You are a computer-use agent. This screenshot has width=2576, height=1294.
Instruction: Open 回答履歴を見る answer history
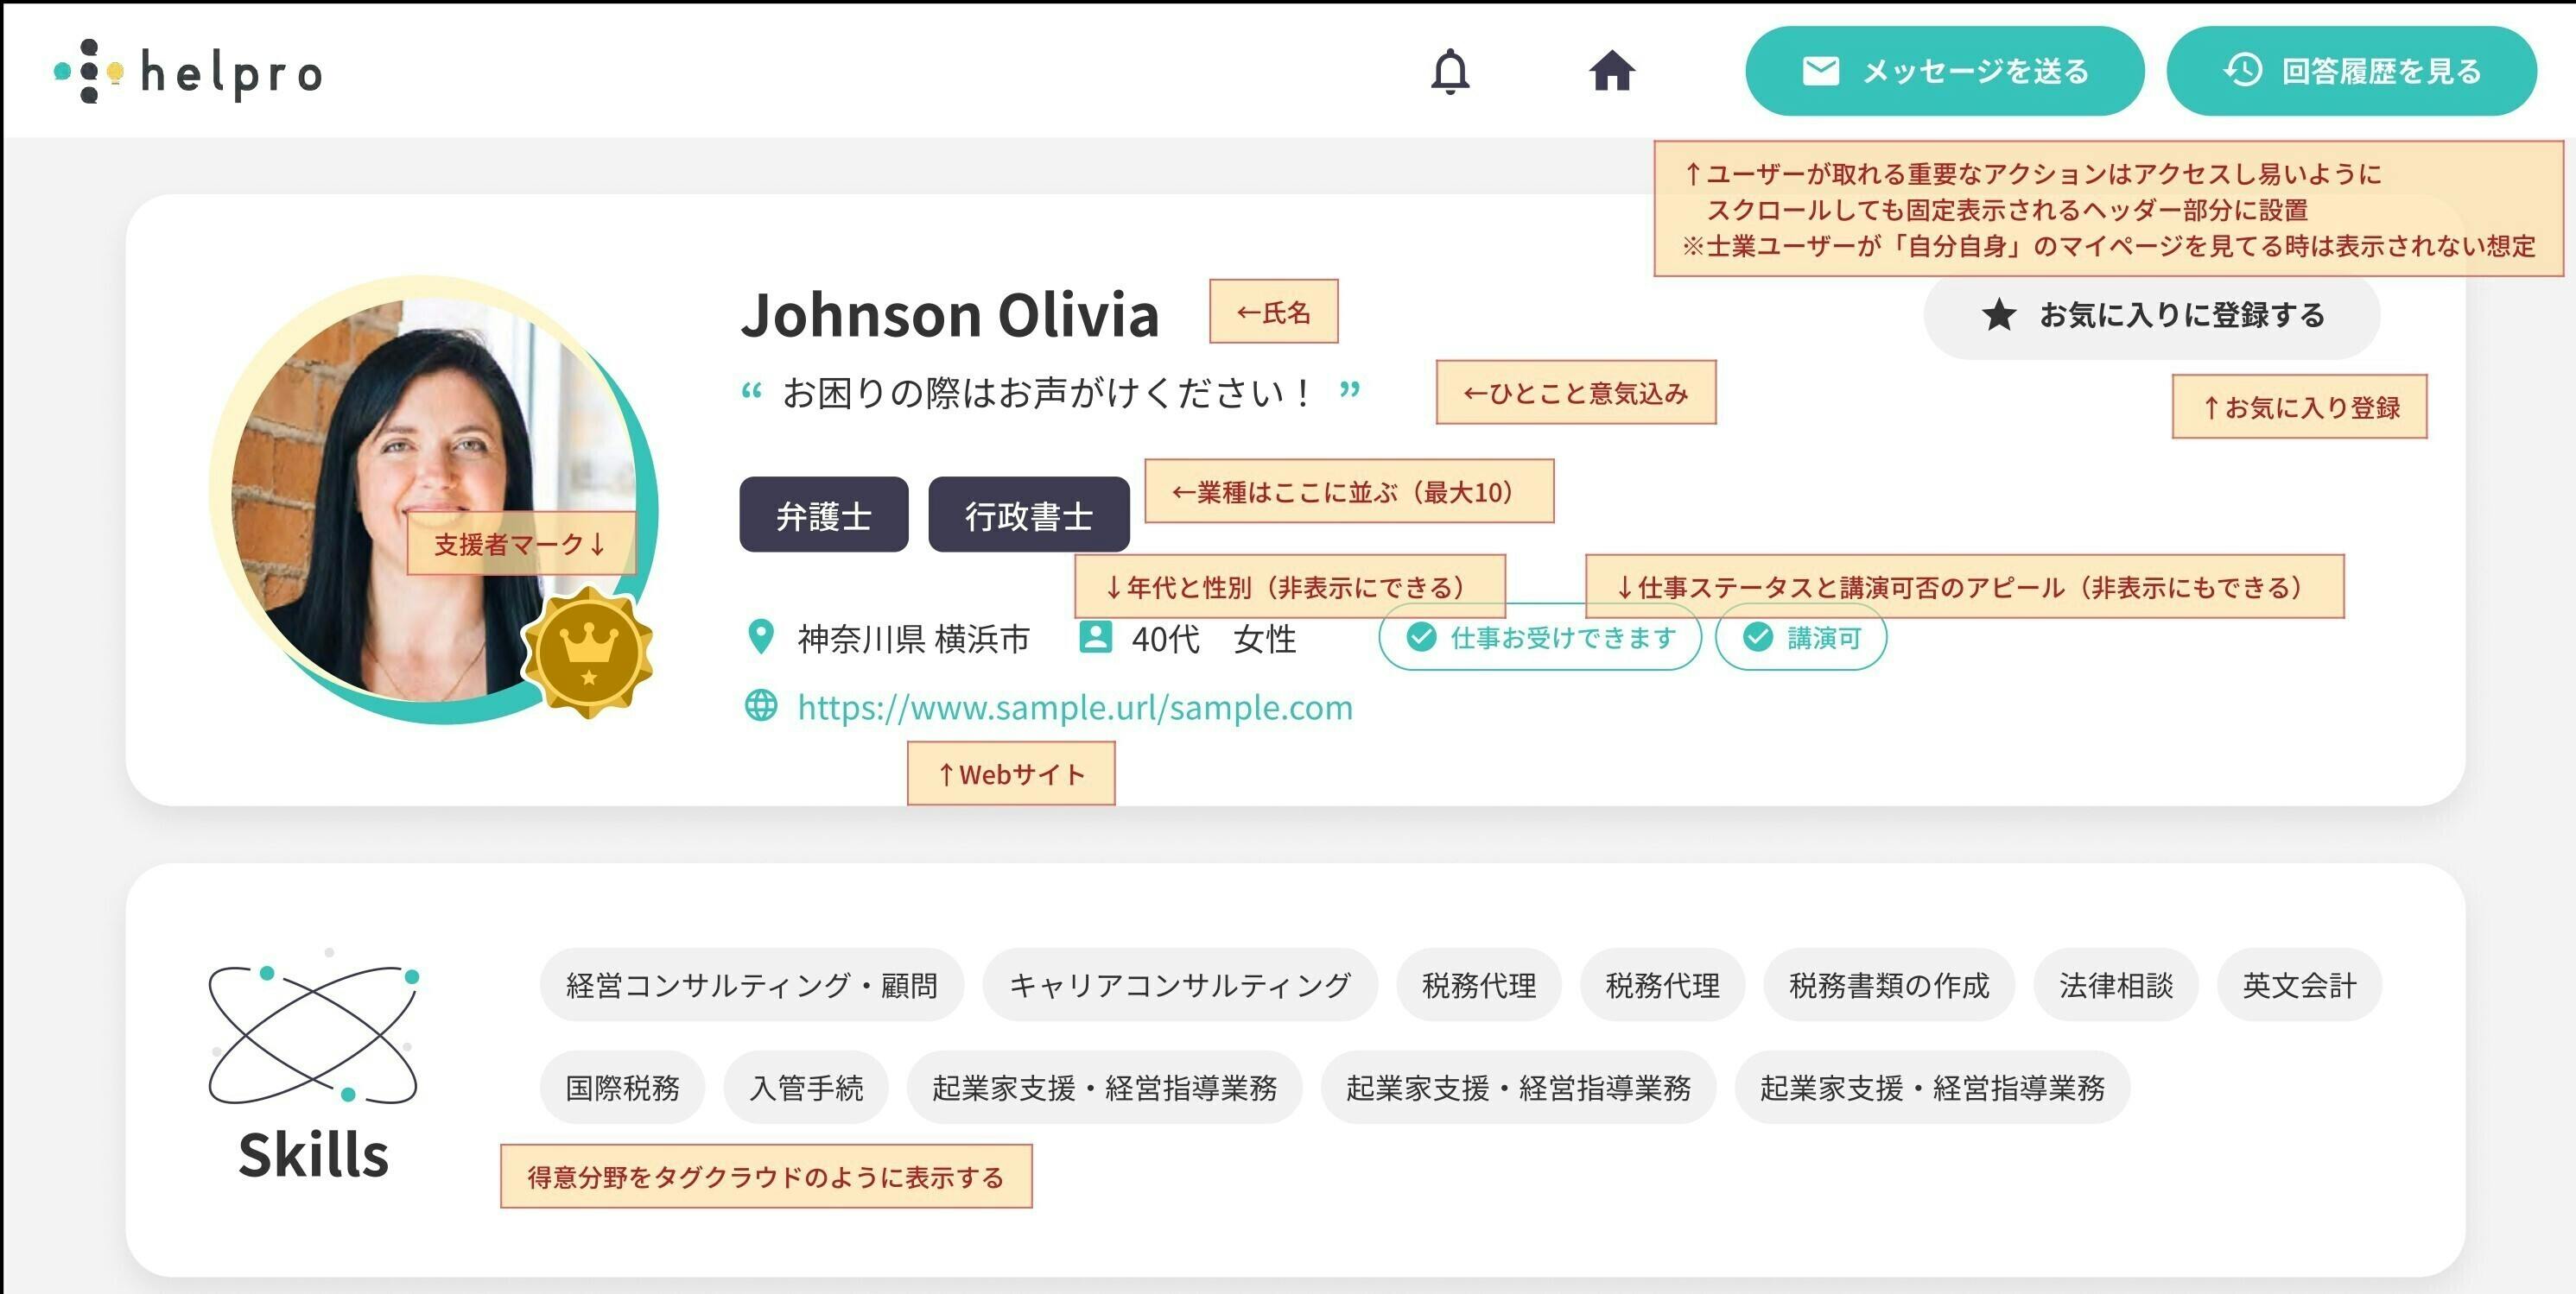pos(2351,71)
